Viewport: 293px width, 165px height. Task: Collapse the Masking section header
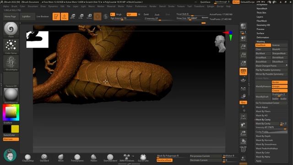[260, 42]
